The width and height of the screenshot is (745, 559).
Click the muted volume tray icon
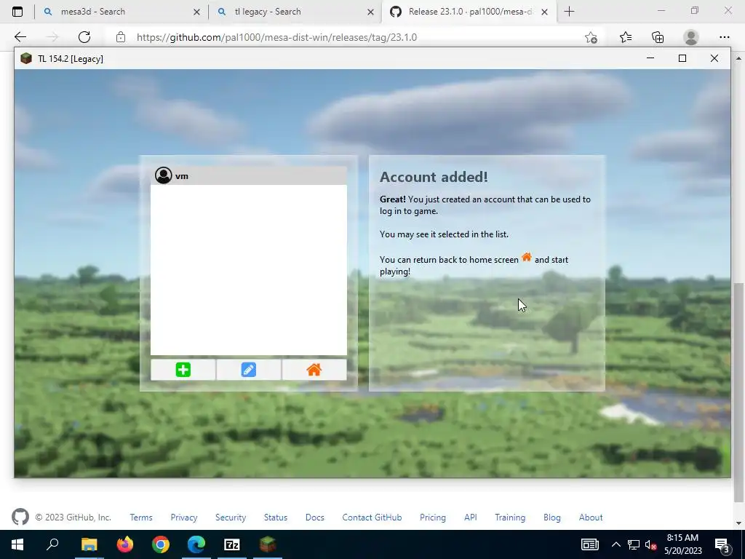click(x=651, y=544)
